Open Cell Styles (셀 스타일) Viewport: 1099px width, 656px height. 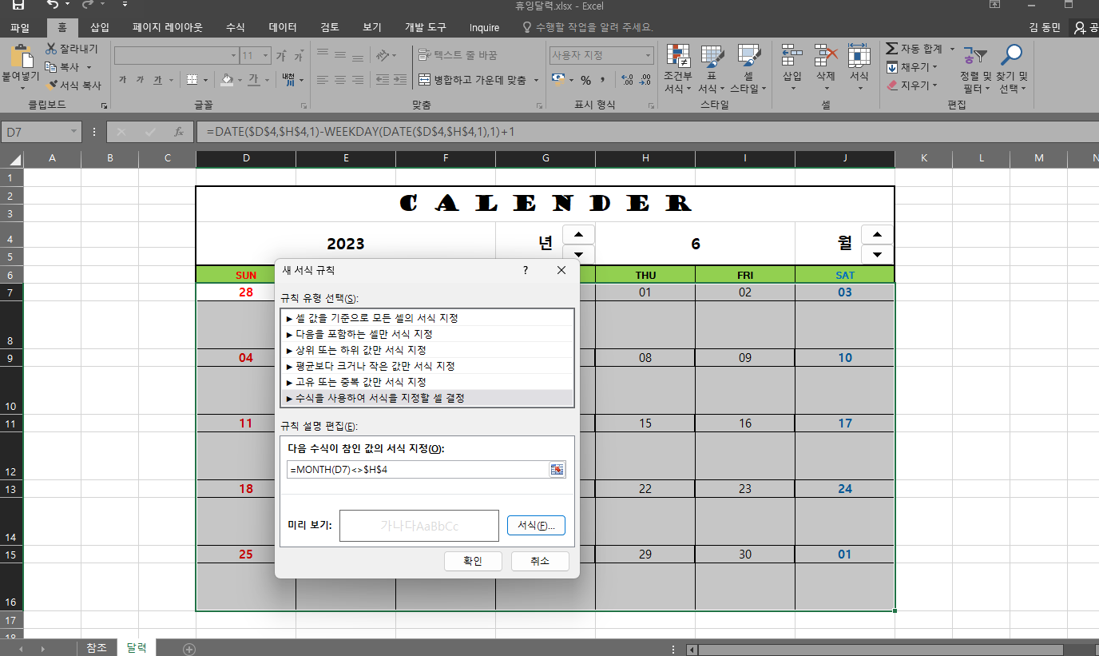(x=748, y=69)
